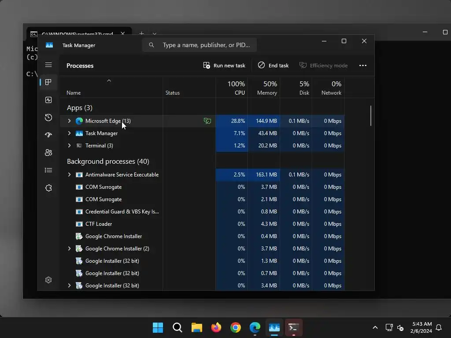Click the process list vertical scrollbar
This screenshot has width=451, height=338.
(x=371, y=116)
